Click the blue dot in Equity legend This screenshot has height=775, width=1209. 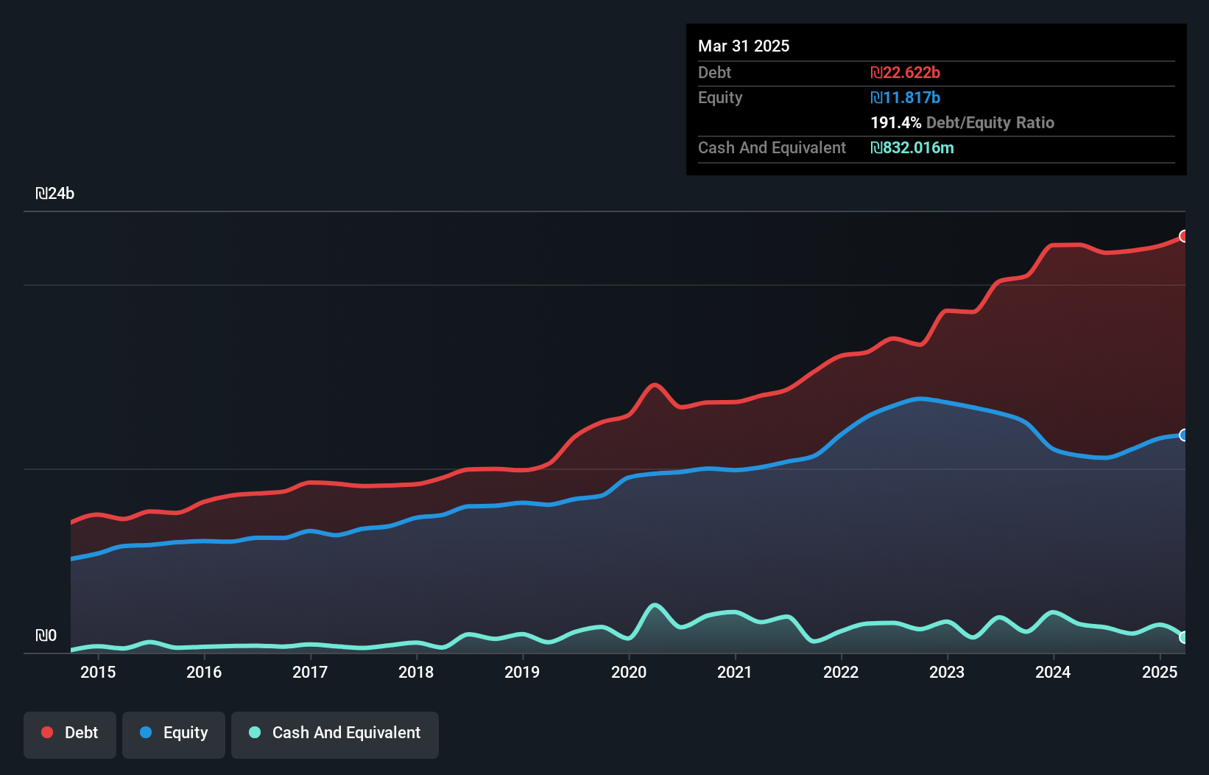pyautogui.click(x=146, y=733)
